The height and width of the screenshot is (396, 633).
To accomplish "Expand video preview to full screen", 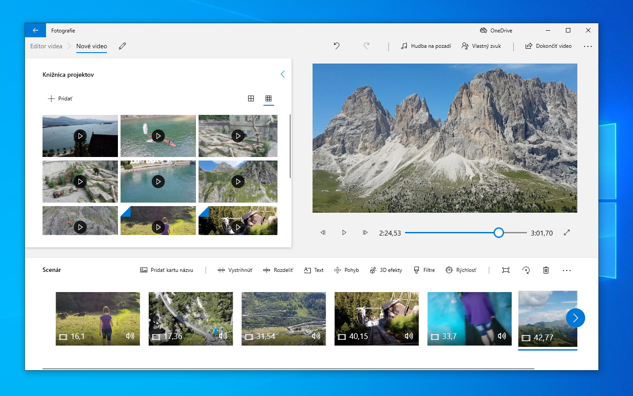I will (x=567, y=232).
